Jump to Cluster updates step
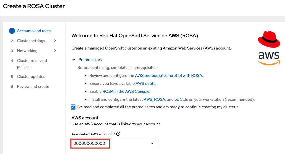Screen dimensions: 285x154 [31, 77]
